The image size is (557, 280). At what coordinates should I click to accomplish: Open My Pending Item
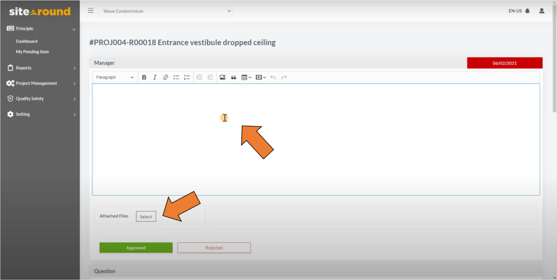(32, 52)
